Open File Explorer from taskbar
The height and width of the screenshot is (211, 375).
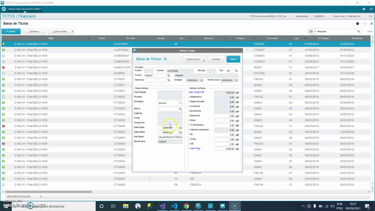click(x=126, y=206)
